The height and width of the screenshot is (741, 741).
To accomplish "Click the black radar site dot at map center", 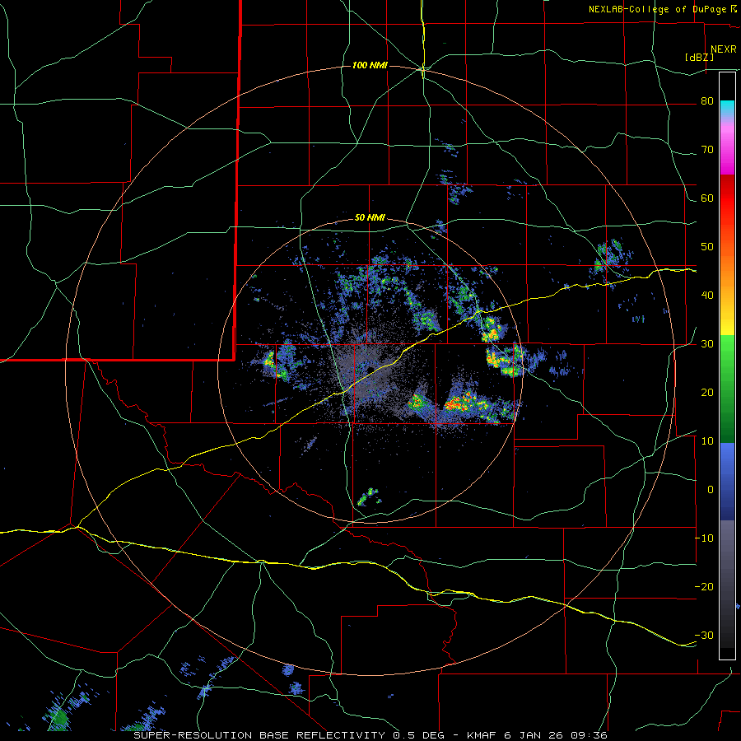I will click(x=371, y=370).
